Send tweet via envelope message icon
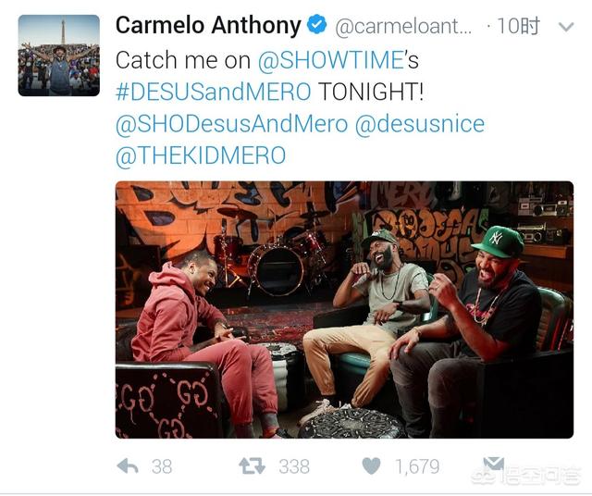 493,465
